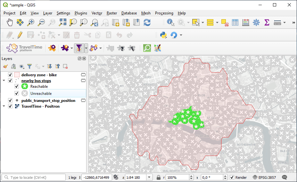
Task: Click the filter legend funnel in Layers panel
Action: pos(29,66)
